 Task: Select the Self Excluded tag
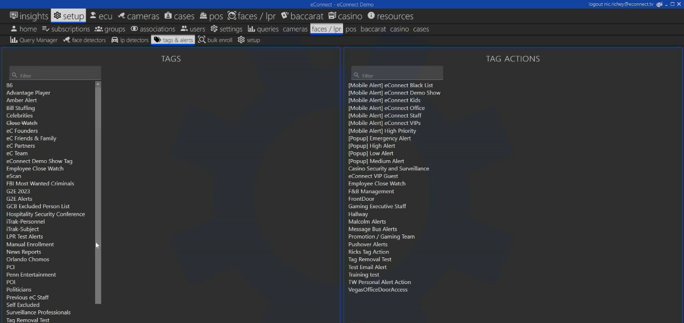(x=23, y=305)
